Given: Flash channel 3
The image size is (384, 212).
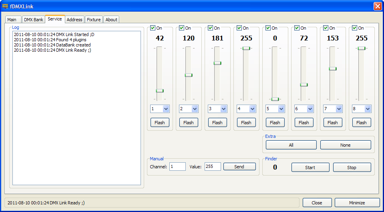Looking at the screenshot, I should (217, 123).
